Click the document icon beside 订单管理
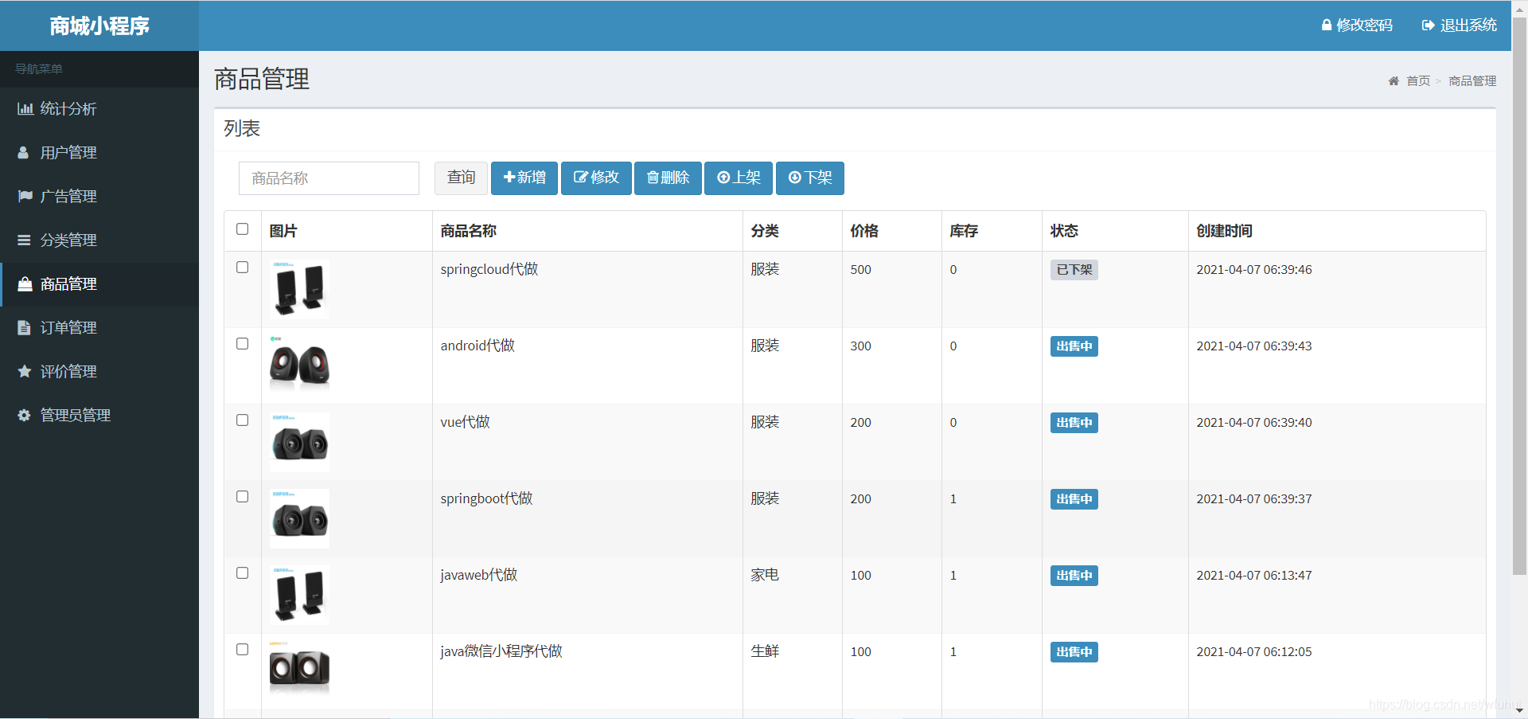 [x=24, y=328]
